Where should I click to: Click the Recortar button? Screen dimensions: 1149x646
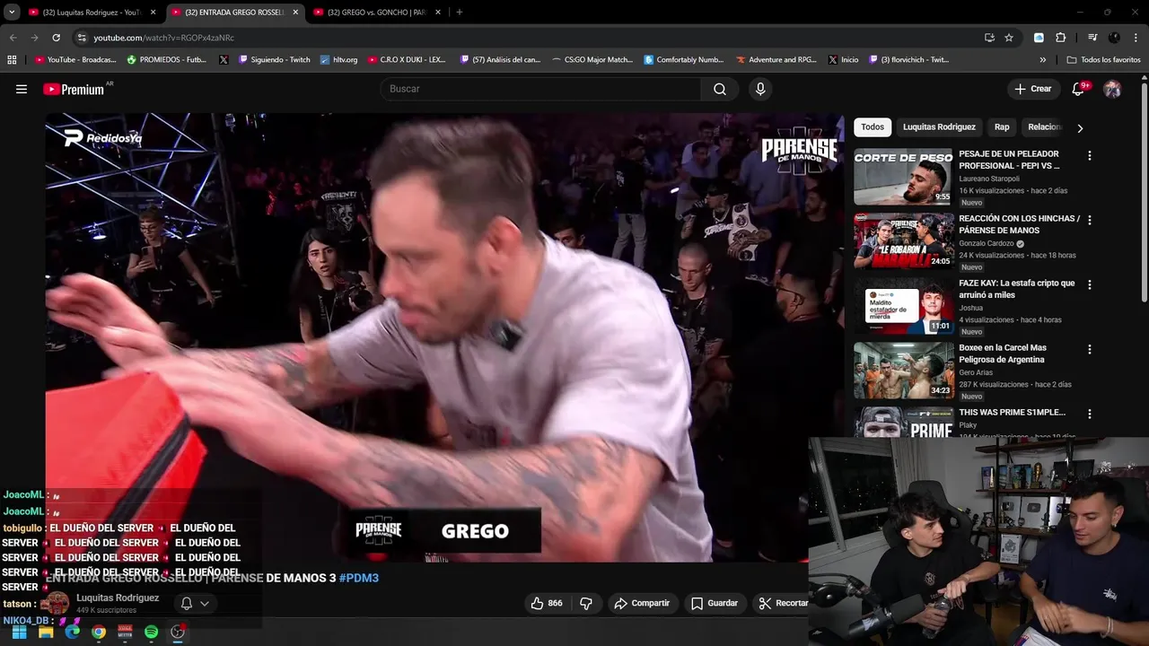(x=783, y=603)
